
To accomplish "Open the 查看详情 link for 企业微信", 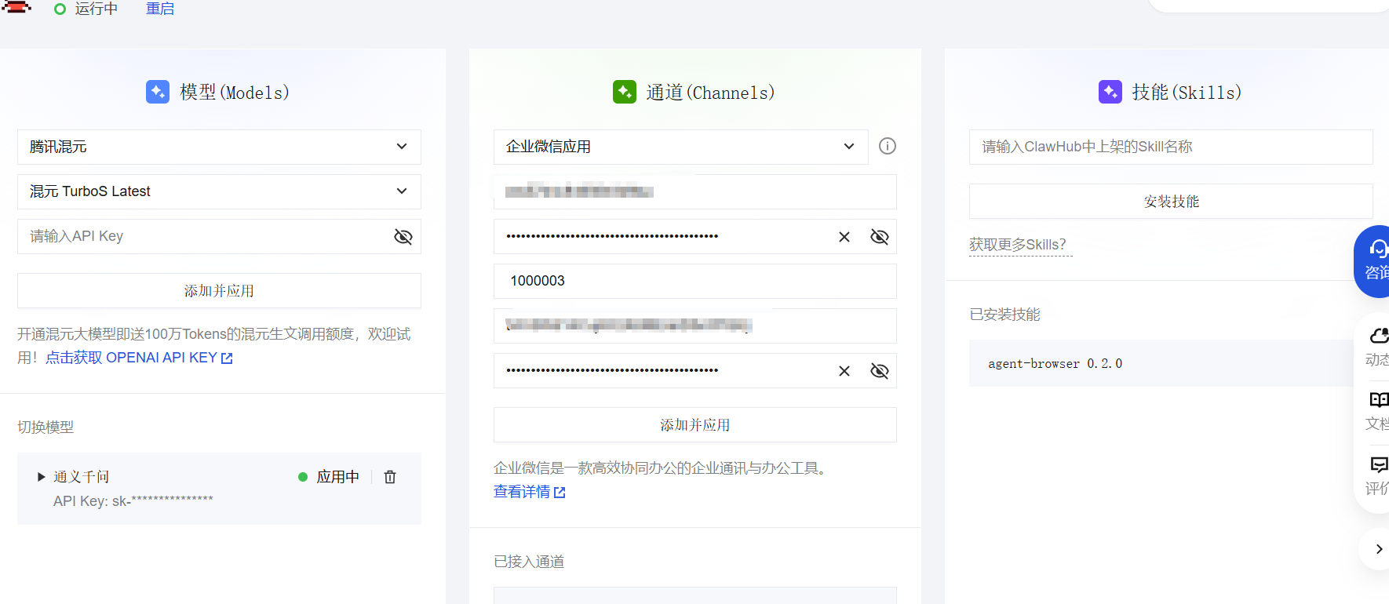I will 529,492.
